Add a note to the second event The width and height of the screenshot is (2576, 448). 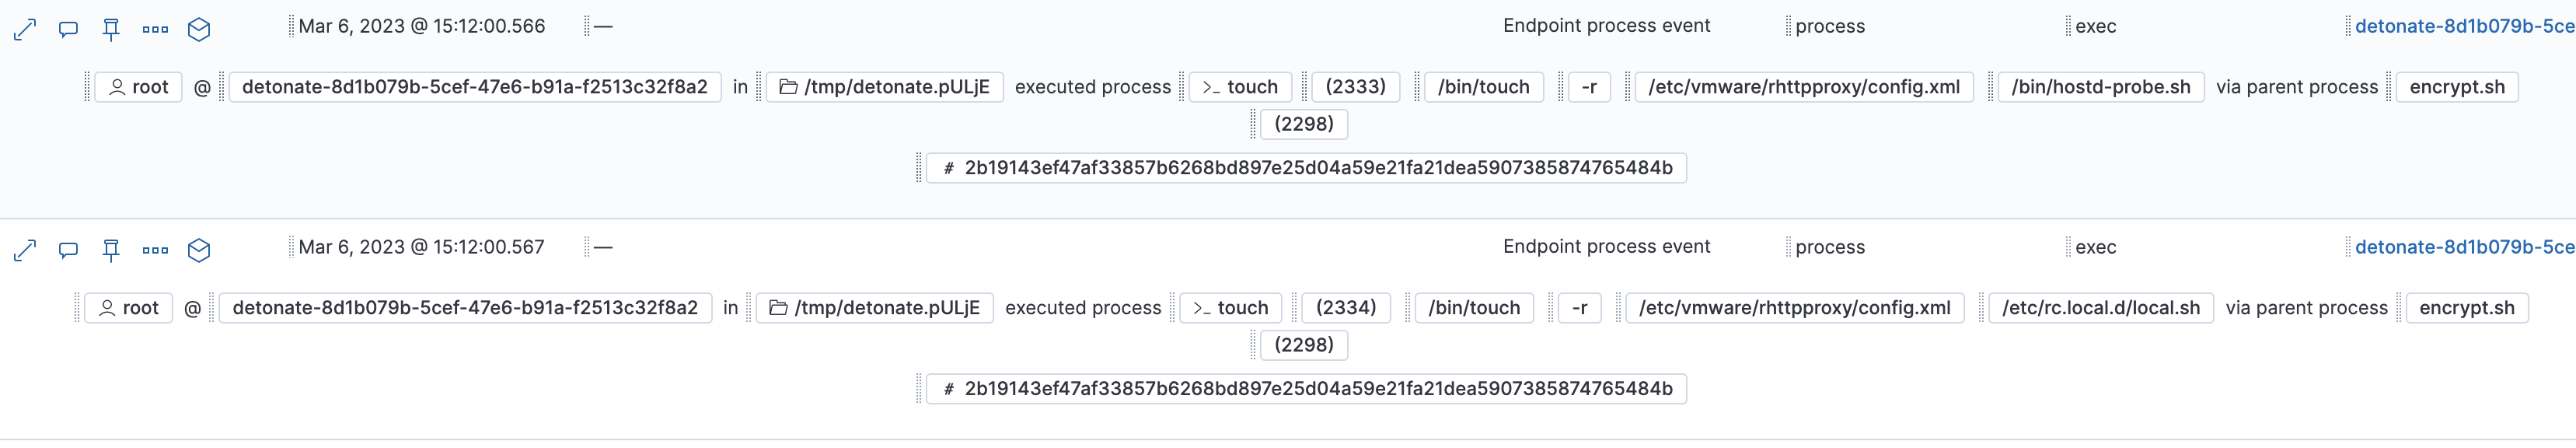click(x=68, y=250)
